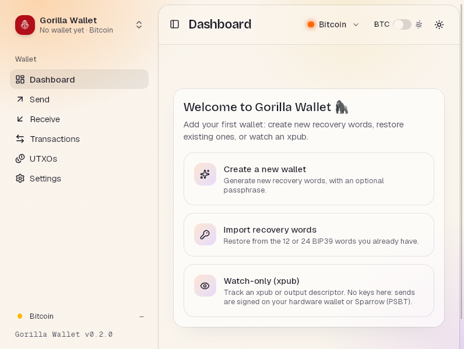Image resolution: width=464 pixels, height=349 pixels.
Task: Open the Dashboard sidebar item
Action: click(79, 79)
